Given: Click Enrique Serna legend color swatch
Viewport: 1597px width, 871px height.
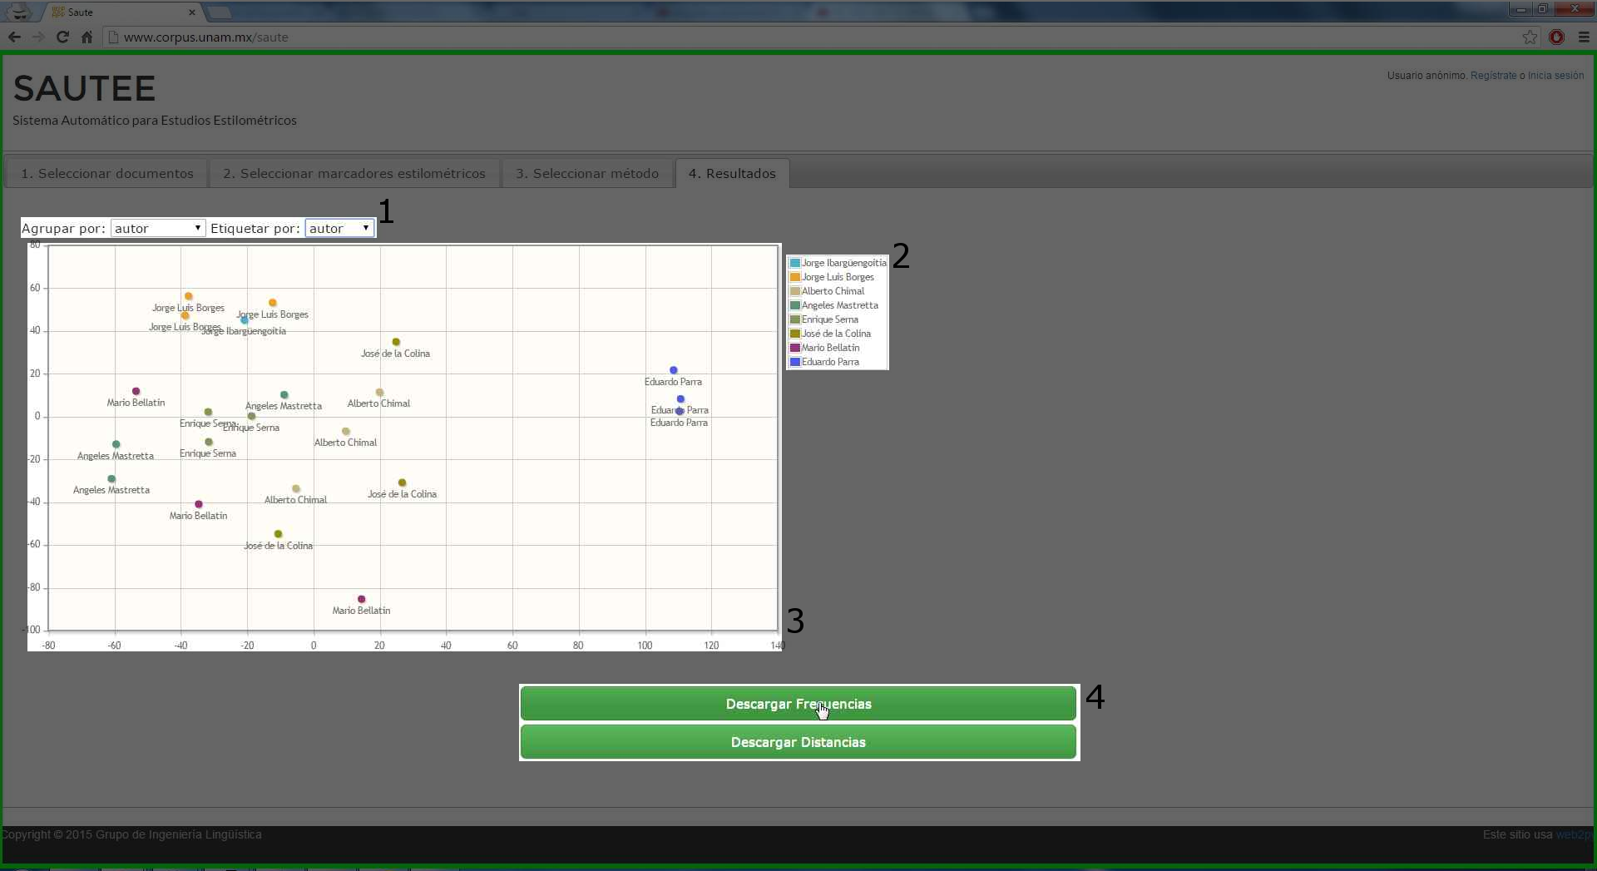Looking at the screenshot, I should click(794, 319).
